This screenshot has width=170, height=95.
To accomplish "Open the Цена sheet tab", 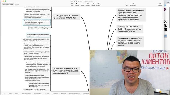I will [10, 93].
